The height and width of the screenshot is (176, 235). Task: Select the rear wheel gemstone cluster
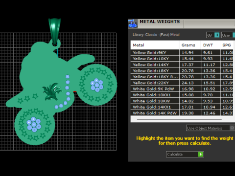coord(34,124)
